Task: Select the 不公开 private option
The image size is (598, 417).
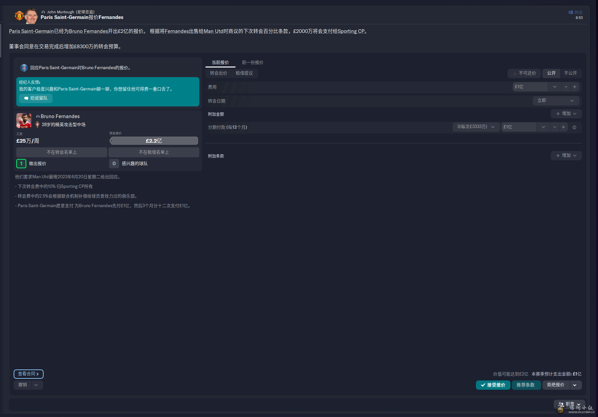Action: (x=571, y=73)
